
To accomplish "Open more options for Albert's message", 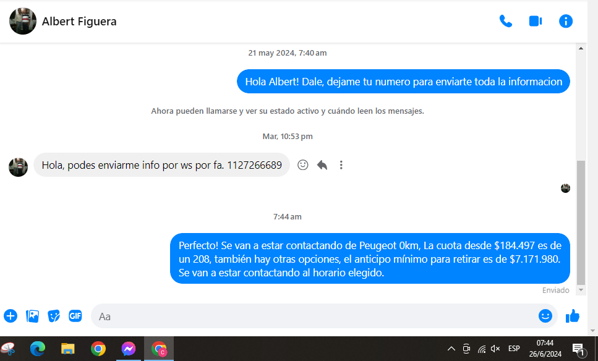I will coord(341,165).
